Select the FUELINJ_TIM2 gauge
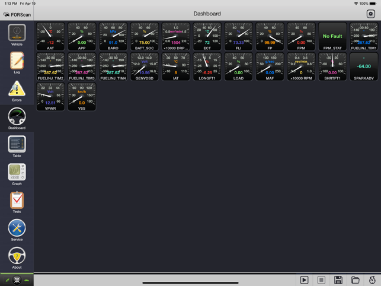 point(50,66)
